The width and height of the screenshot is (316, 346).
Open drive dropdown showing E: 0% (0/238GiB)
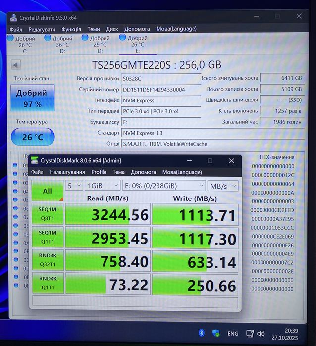point(164,186)
